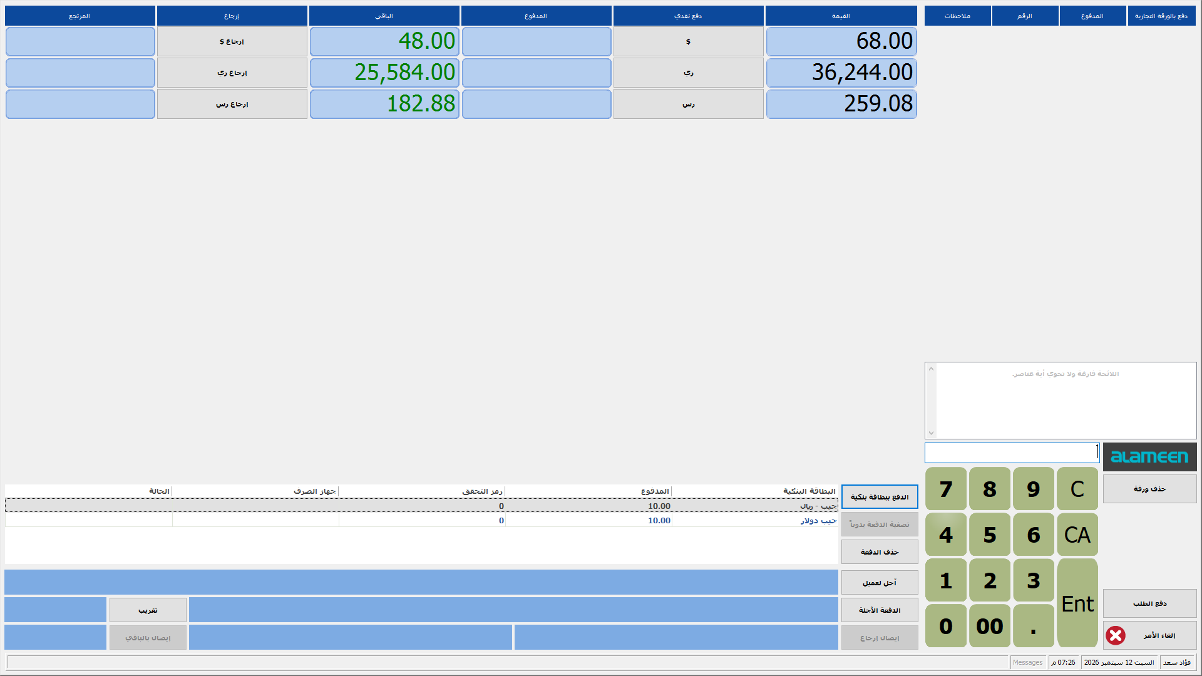
Task: Click the حذف الدفعة button
Action: tap(880, 552)
